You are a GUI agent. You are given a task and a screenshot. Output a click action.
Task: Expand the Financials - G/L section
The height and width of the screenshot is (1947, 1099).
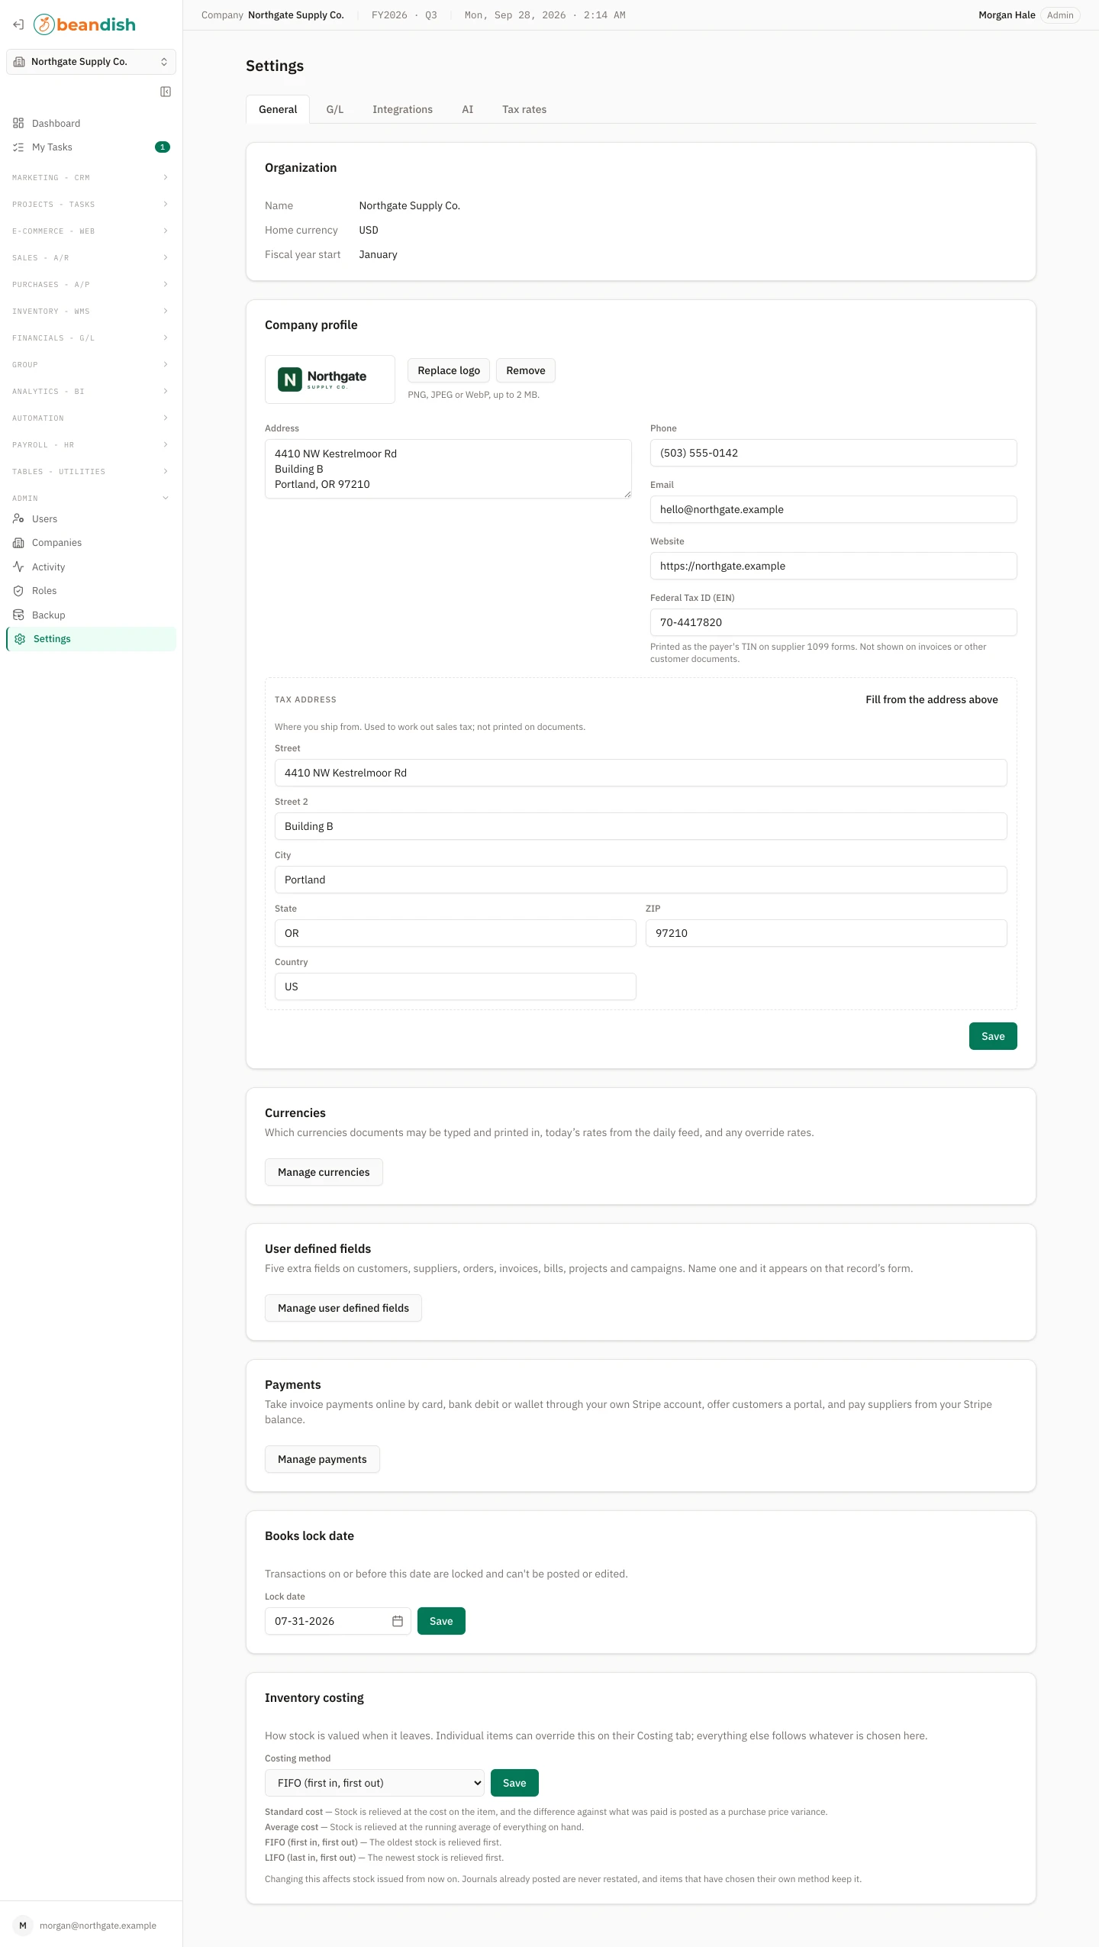click(91, 338)
